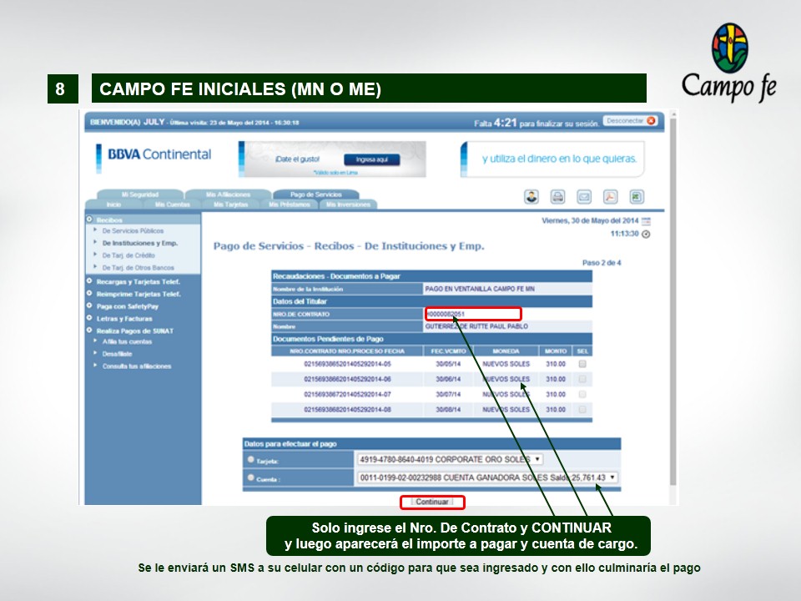Click the 'Paso 2 de 4' step text
This screenshot has width=801, height=601.
[x=602, y=263]
